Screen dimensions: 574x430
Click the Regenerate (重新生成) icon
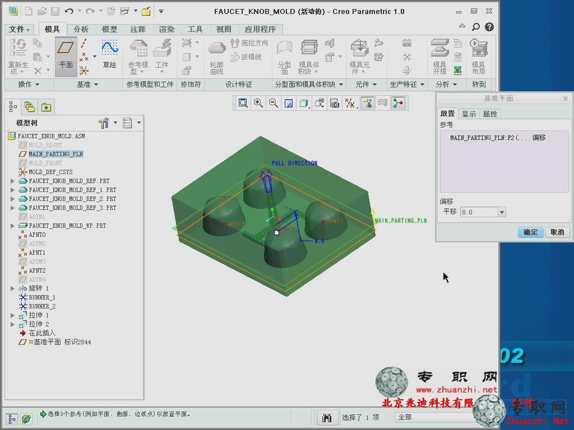click(18, 56)
